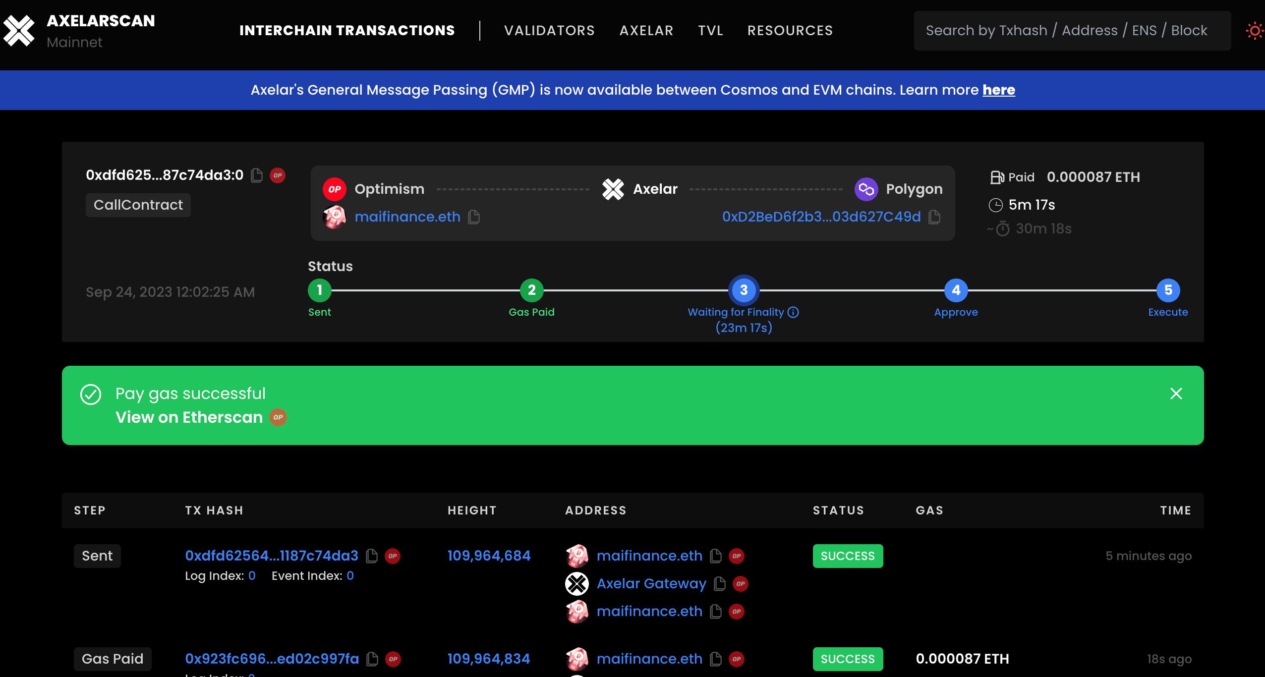
Task: Click OP icon beside Gas Paid tx hash
Action: pyautogui.click(x=393, y=659)
